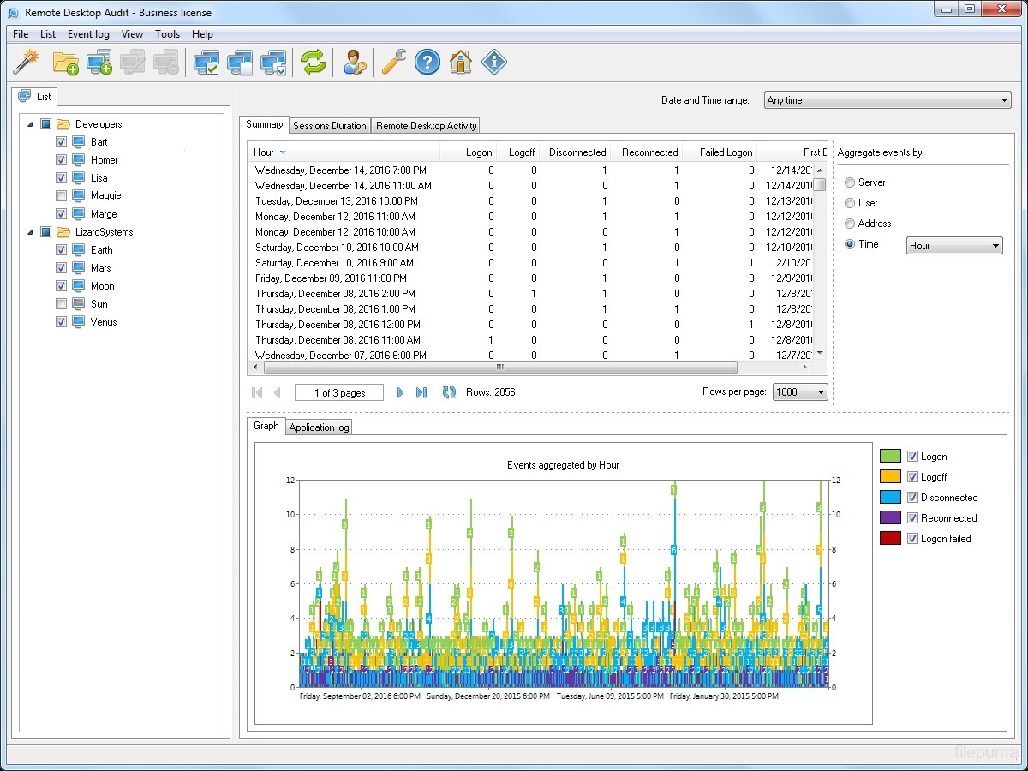Click the green refresh arrows icon

pyautogui.click(x=314, y=62)
